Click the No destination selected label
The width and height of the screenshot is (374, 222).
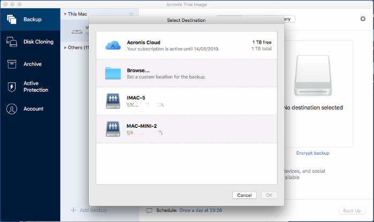pyautogui.click(x=314, y=108)
